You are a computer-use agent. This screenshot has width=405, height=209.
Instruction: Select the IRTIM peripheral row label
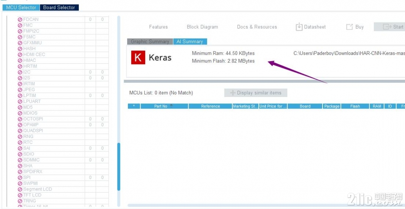coord(29,84)
